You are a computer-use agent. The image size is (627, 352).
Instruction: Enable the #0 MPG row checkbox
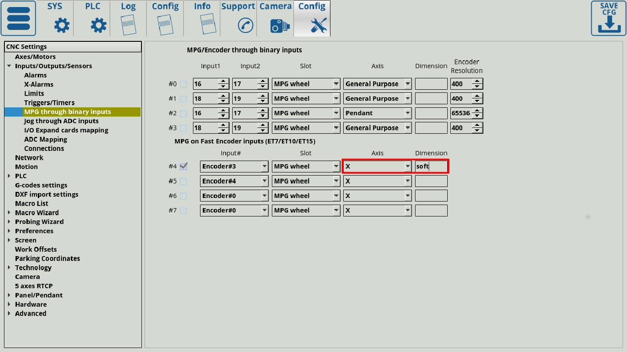pyautogui.click(x=183, y=84)
